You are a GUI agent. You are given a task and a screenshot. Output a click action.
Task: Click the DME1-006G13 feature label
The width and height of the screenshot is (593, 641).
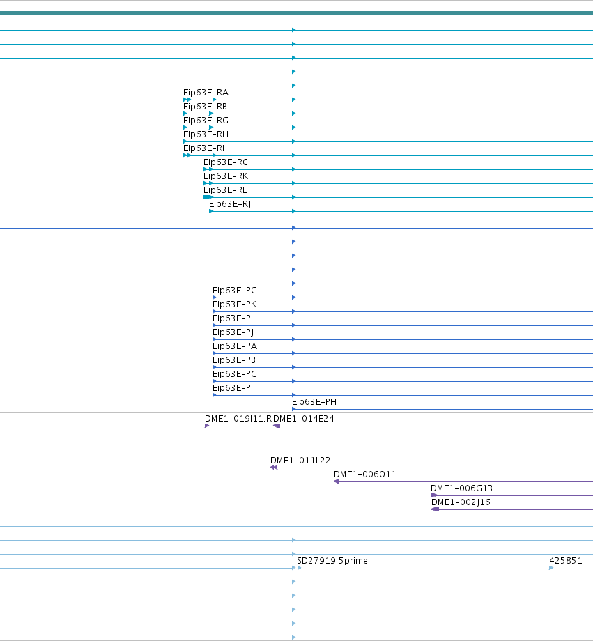(461, 488)
